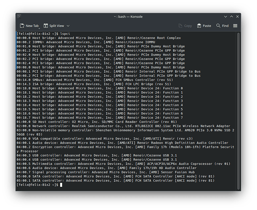Click the Konsole window icon in title bar
The width and height of the screenshot is (257, 210).
[20, 16]
